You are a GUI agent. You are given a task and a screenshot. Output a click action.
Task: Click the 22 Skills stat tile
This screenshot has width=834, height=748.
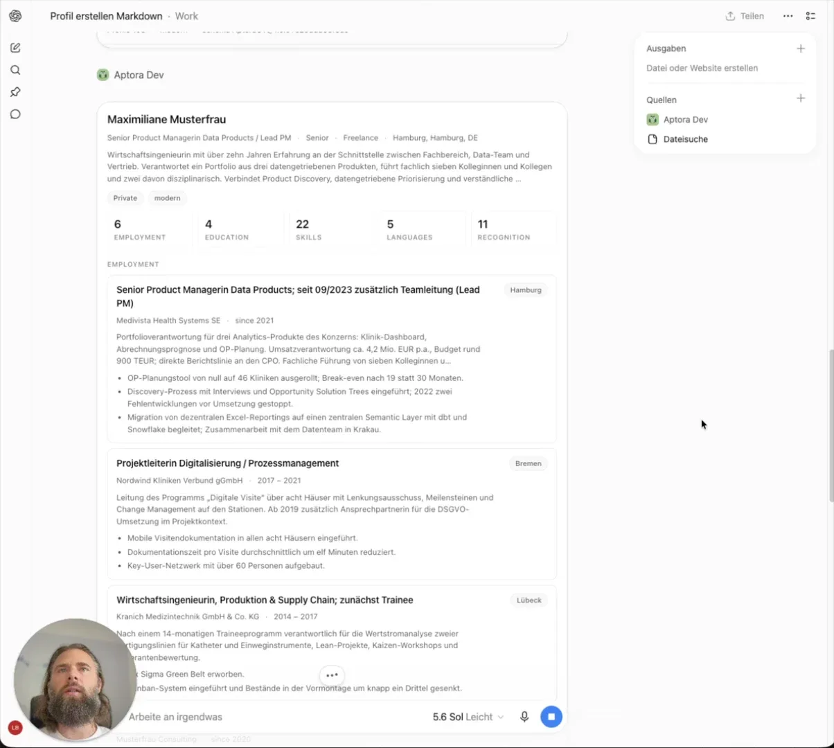coord(332,230)
